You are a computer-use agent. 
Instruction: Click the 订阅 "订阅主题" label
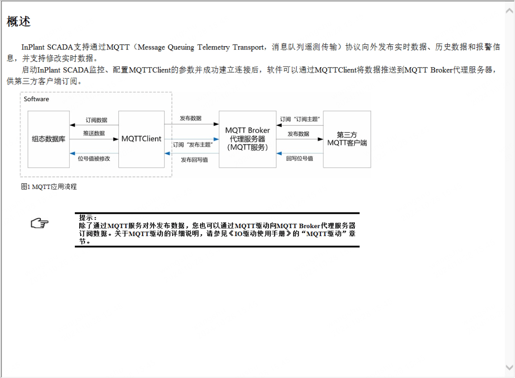300,119
